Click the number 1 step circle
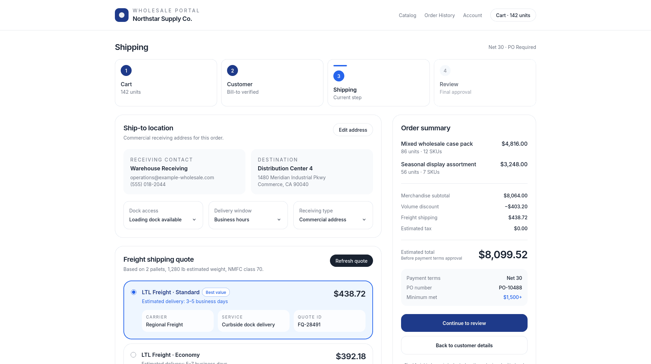Viewport: 651px width, 364px height. pos(126,70)
